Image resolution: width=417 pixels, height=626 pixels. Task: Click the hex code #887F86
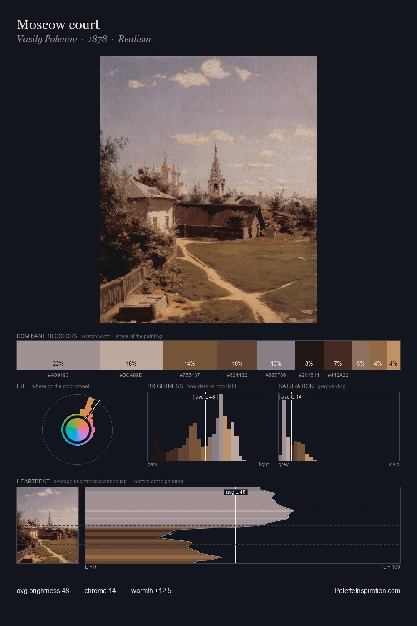coord(276,375)
